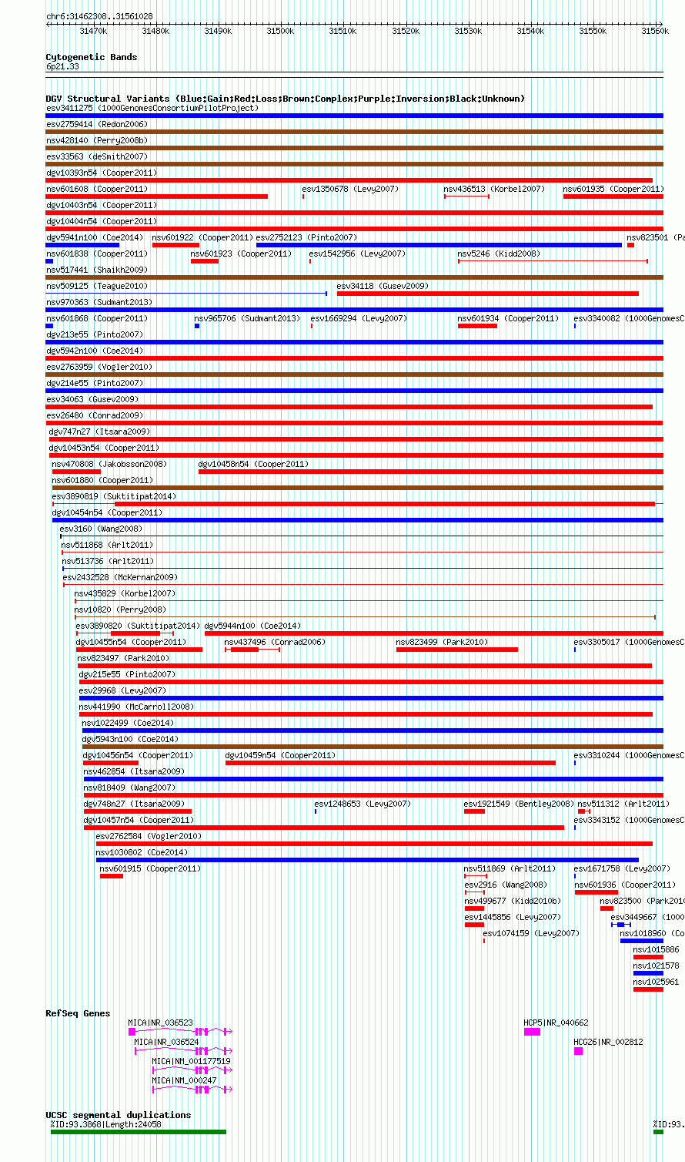Select the dgv214e55 (Pinto2007) label
The image size is (685, 1162).
point(94,383)
